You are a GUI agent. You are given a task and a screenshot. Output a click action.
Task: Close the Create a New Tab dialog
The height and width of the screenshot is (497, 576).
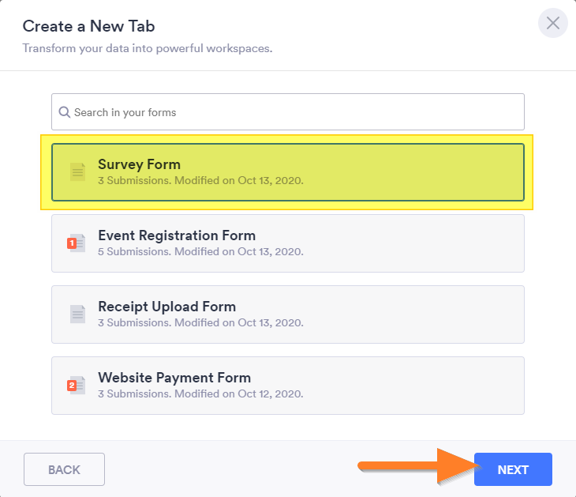point(552,23)
